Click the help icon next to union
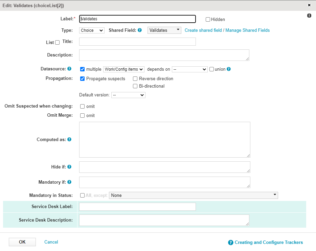316x251 pixels. coord(228,69)
